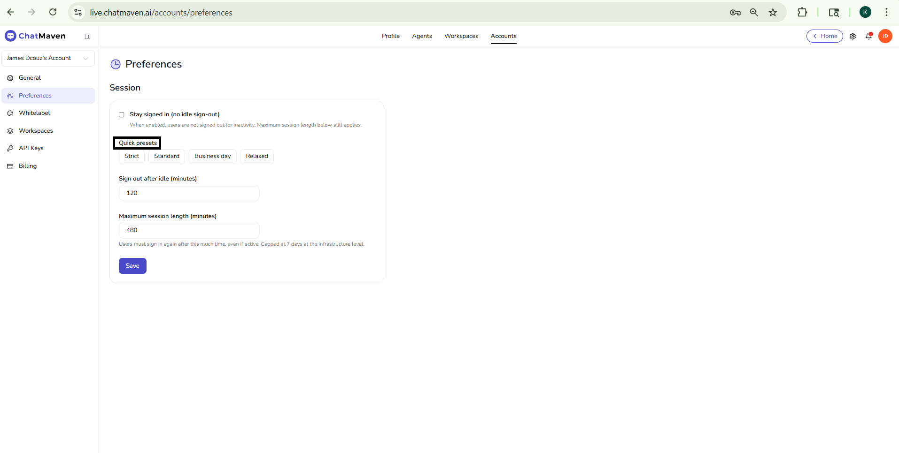This screenshot has height=453, width=899.
Task: Click the JD user avatar
Action: (885, 36)
